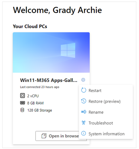The height and width of the screenshot is (149, 139).
Task: Click the System information info icon
Action: (84, 133)
